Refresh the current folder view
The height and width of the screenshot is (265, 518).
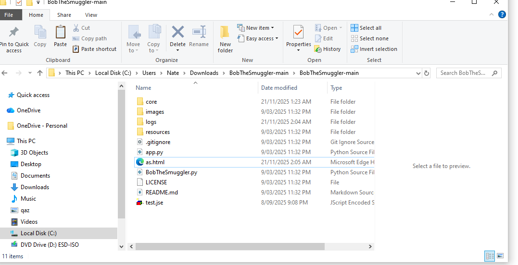tap(426, 73)
